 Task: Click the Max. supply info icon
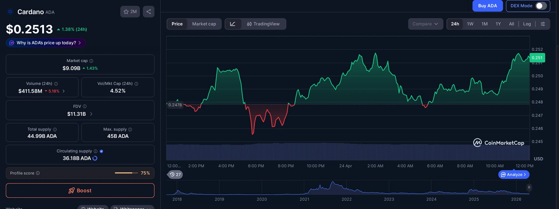pos(130,129)
